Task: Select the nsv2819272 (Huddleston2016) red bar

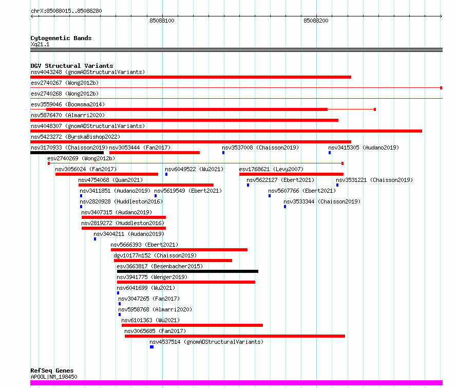Action: (x=124, y=228)
